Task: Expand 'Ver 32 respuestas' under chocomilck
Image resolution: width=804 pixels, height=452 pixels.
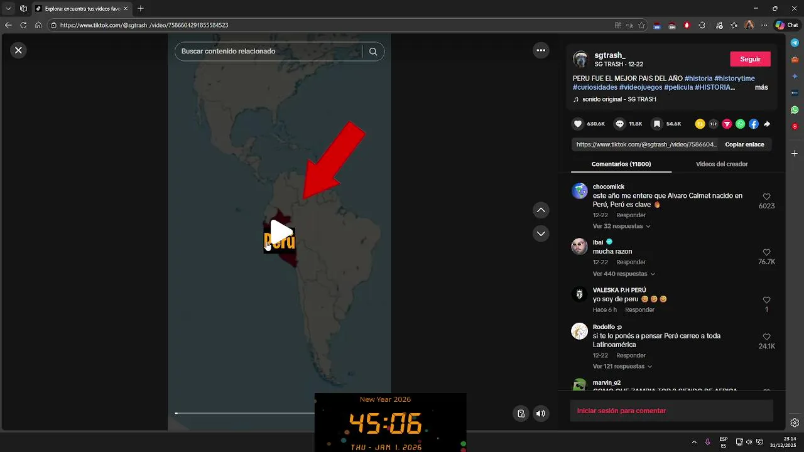Action: click(x=621, y=226)
